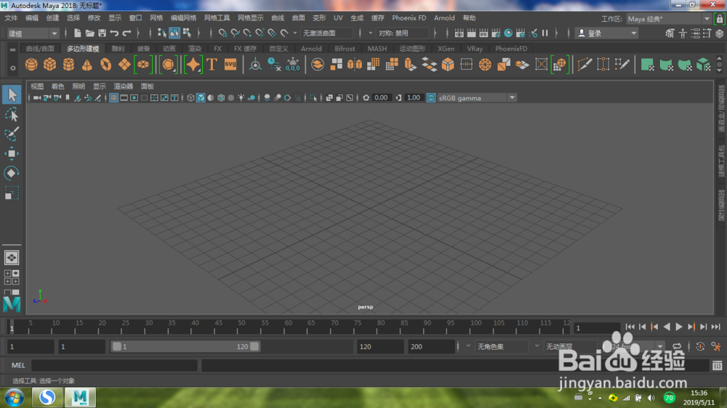
Task: Click the range slider left handle
Action: pos(117,346)
